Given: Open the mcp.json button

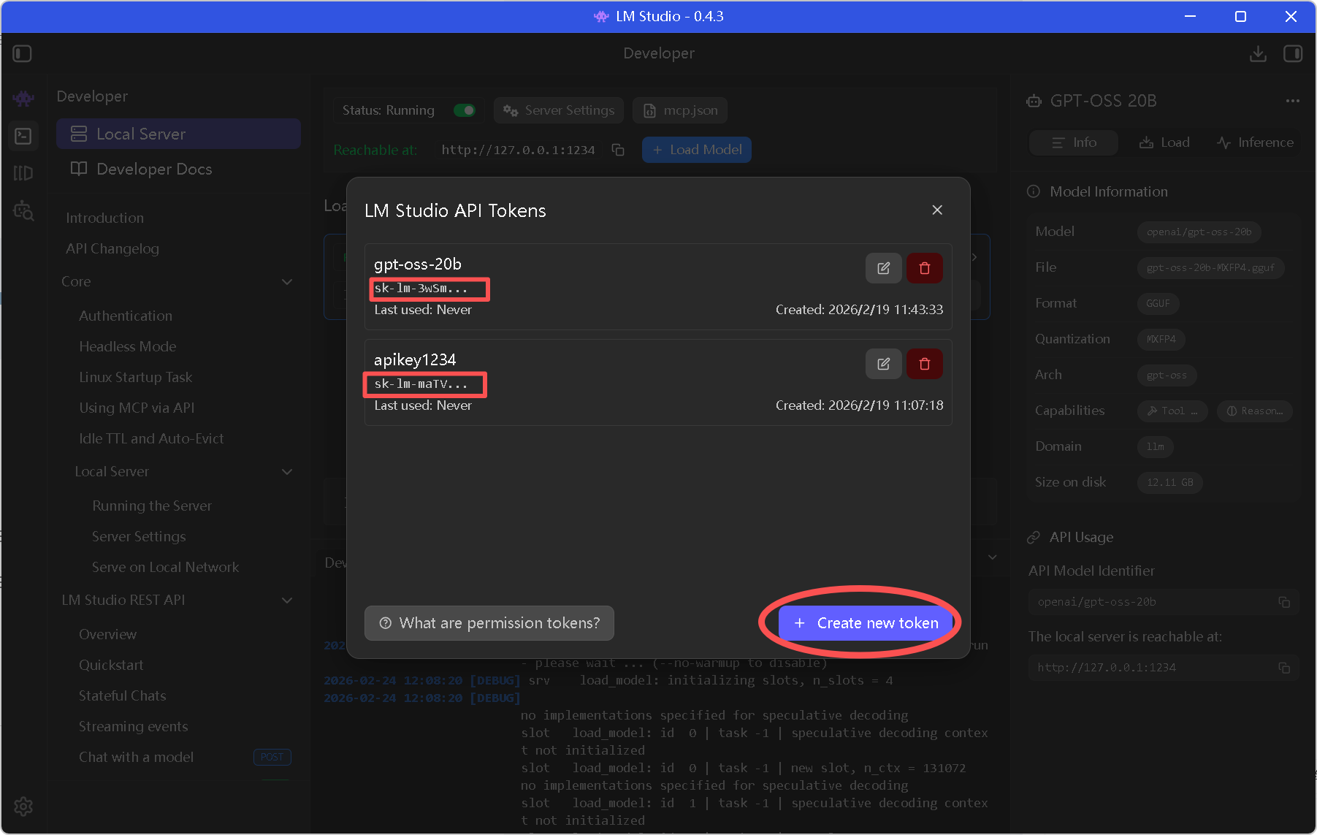Looking at the screenshot, I should (x=680, y=110).
